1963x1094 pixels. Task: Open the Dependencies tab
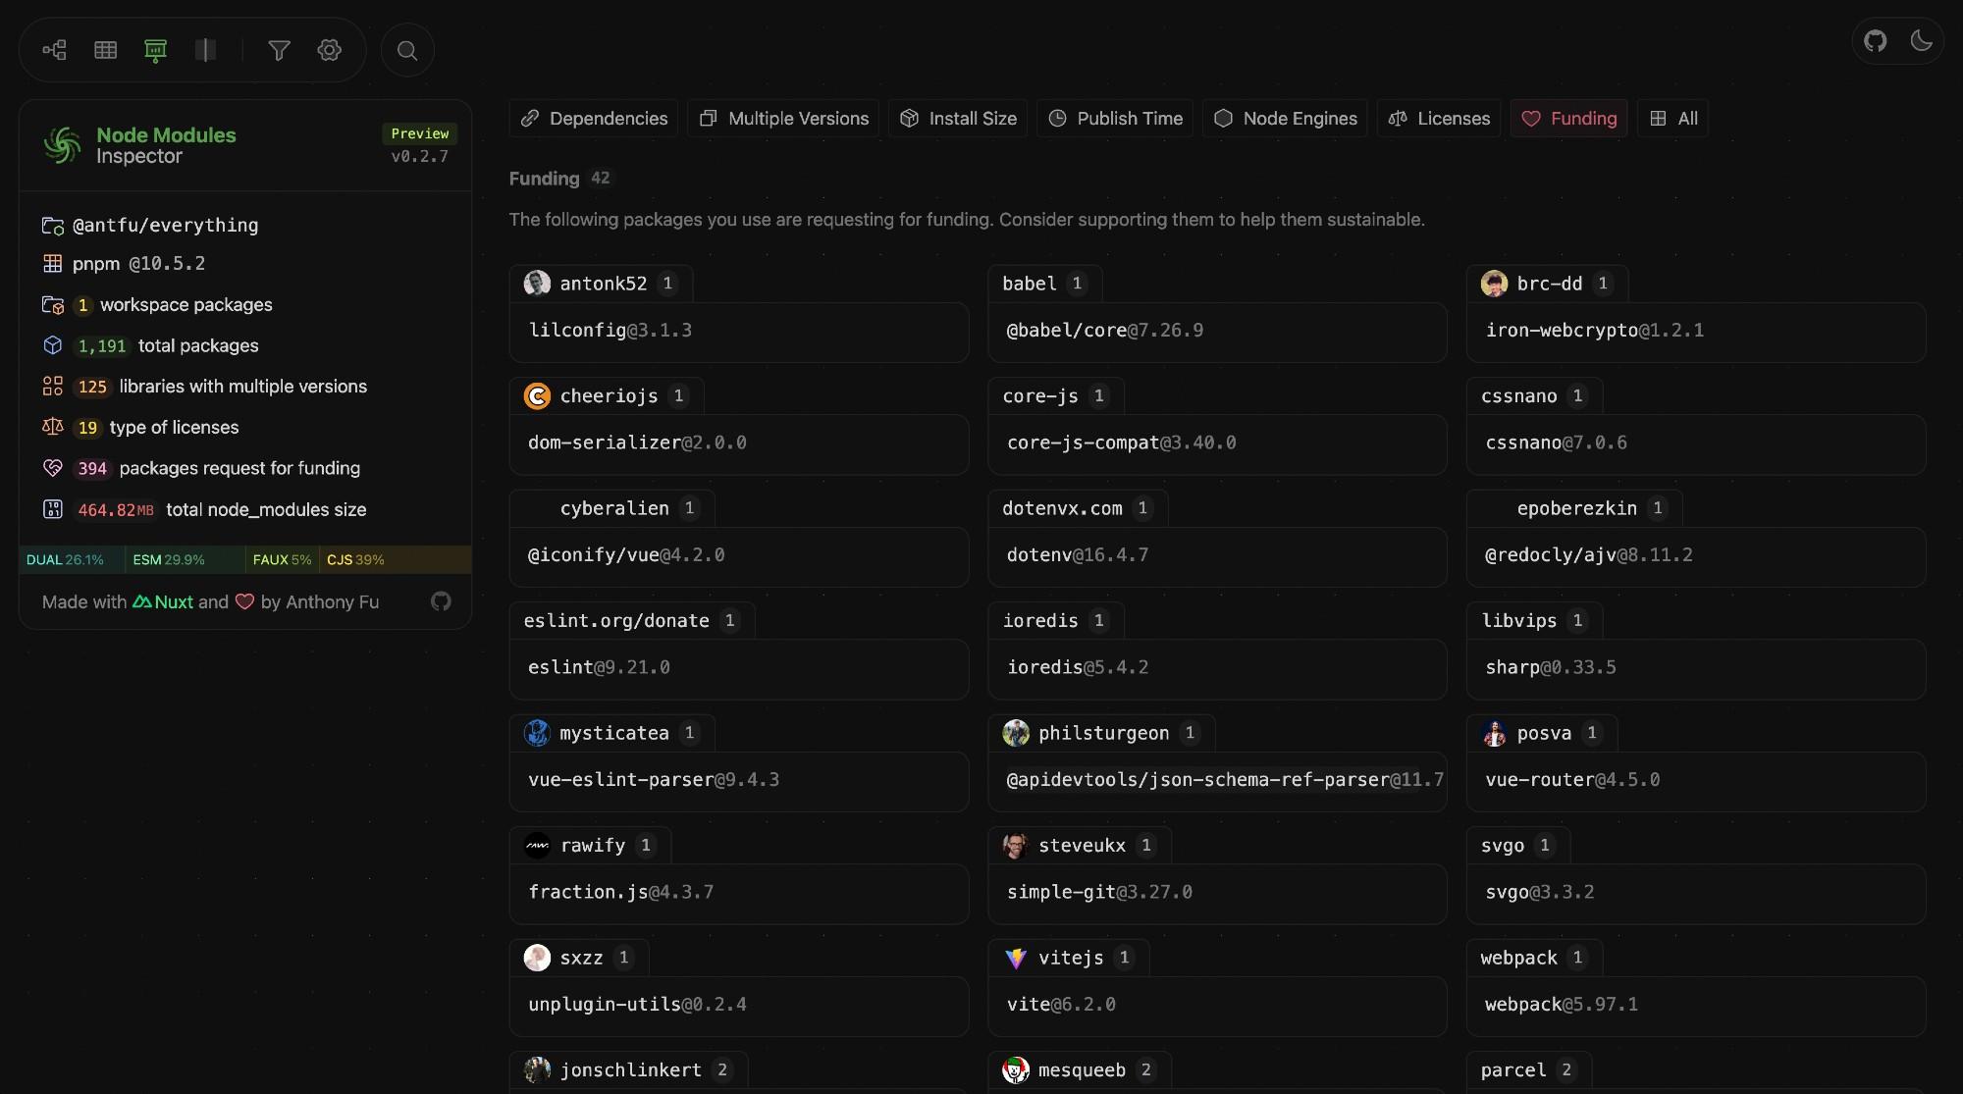click(594, 119)
